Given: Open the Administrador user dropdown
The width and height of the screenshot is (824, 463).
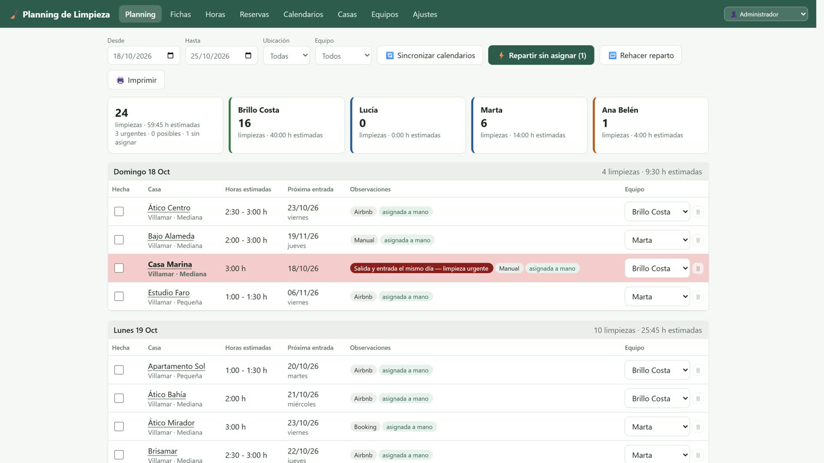Looking at the screenshot, I should pos(766,14).
